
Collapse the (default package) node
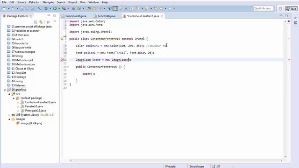pos(14,98)
